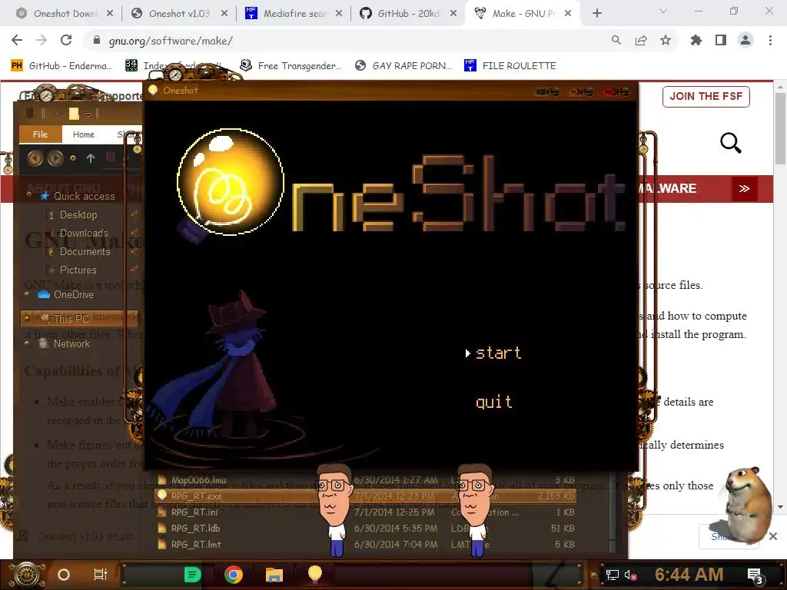Open the FILE ROULETTE bookmark
Image resolution: width=787 pixels, height=590 pixels.
510,66
